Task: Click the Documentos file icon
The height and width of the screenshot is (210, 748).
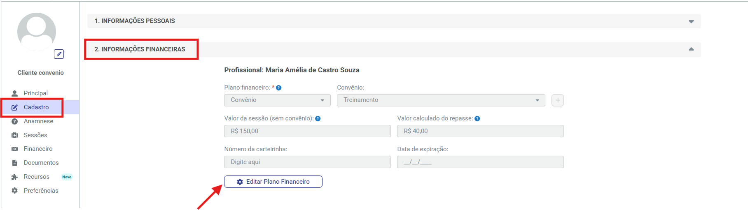Action: [x=14, y=163]
